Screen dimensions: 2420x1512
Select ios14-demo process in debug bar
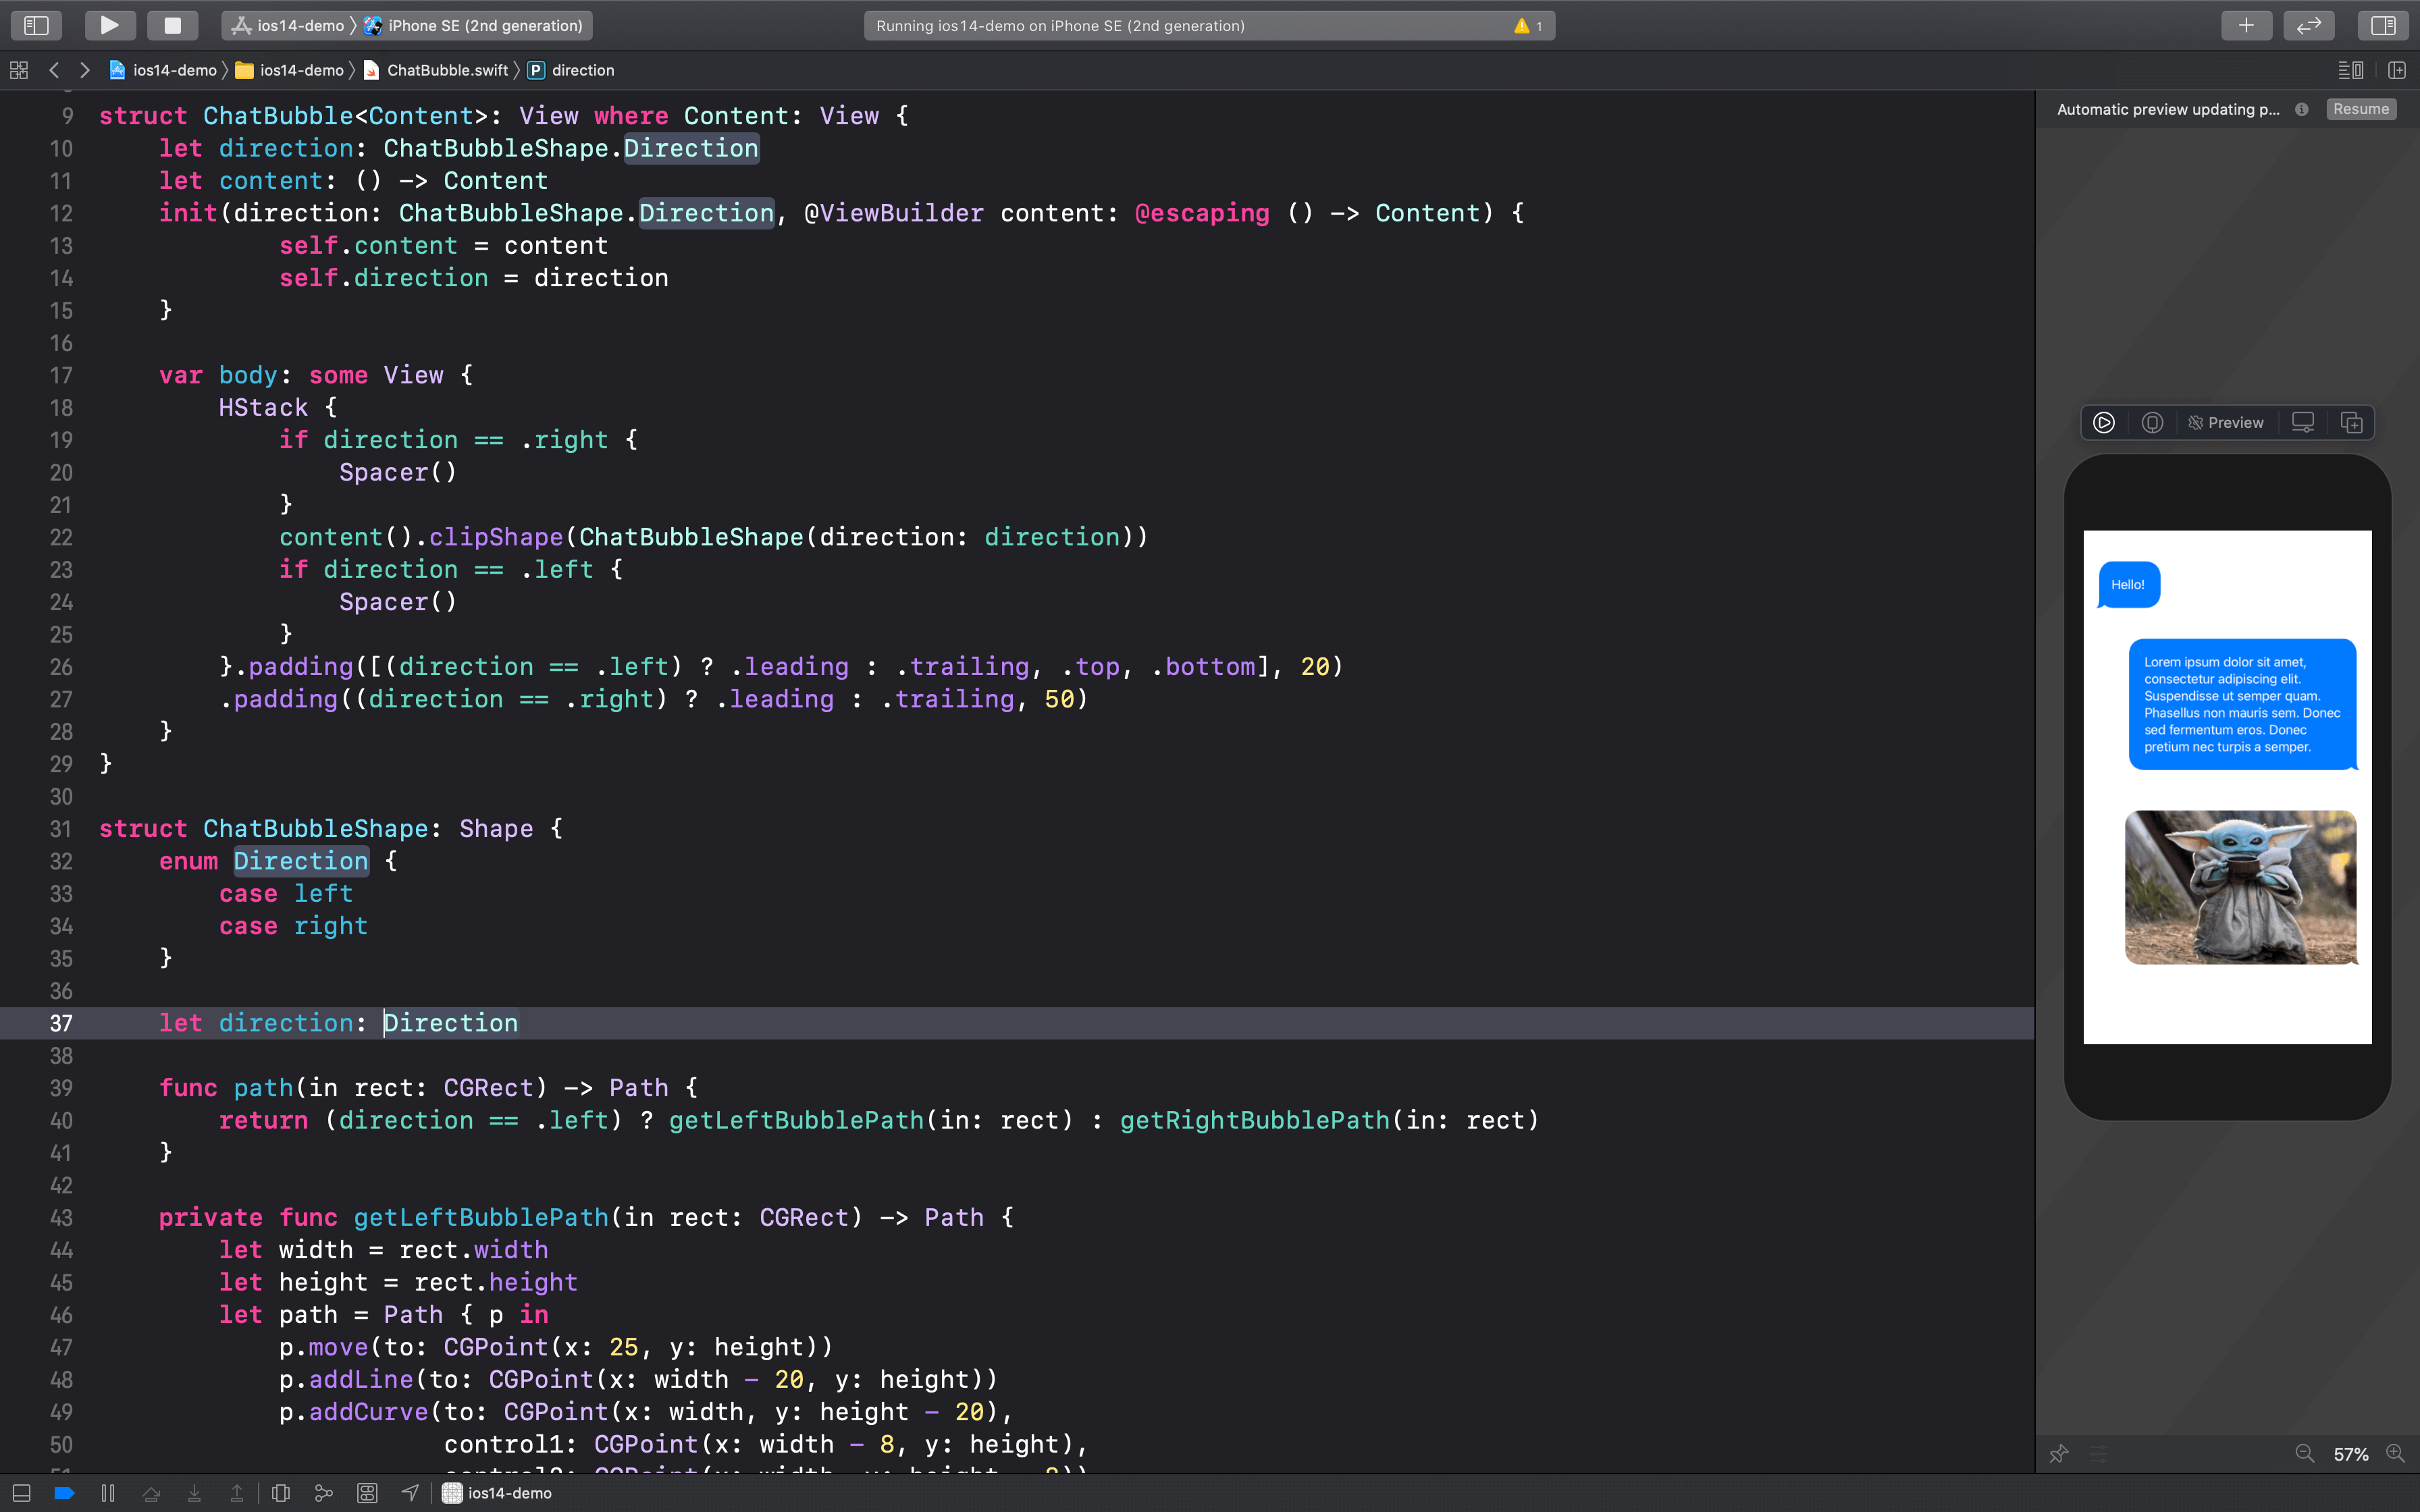[x=498, y=1493]
